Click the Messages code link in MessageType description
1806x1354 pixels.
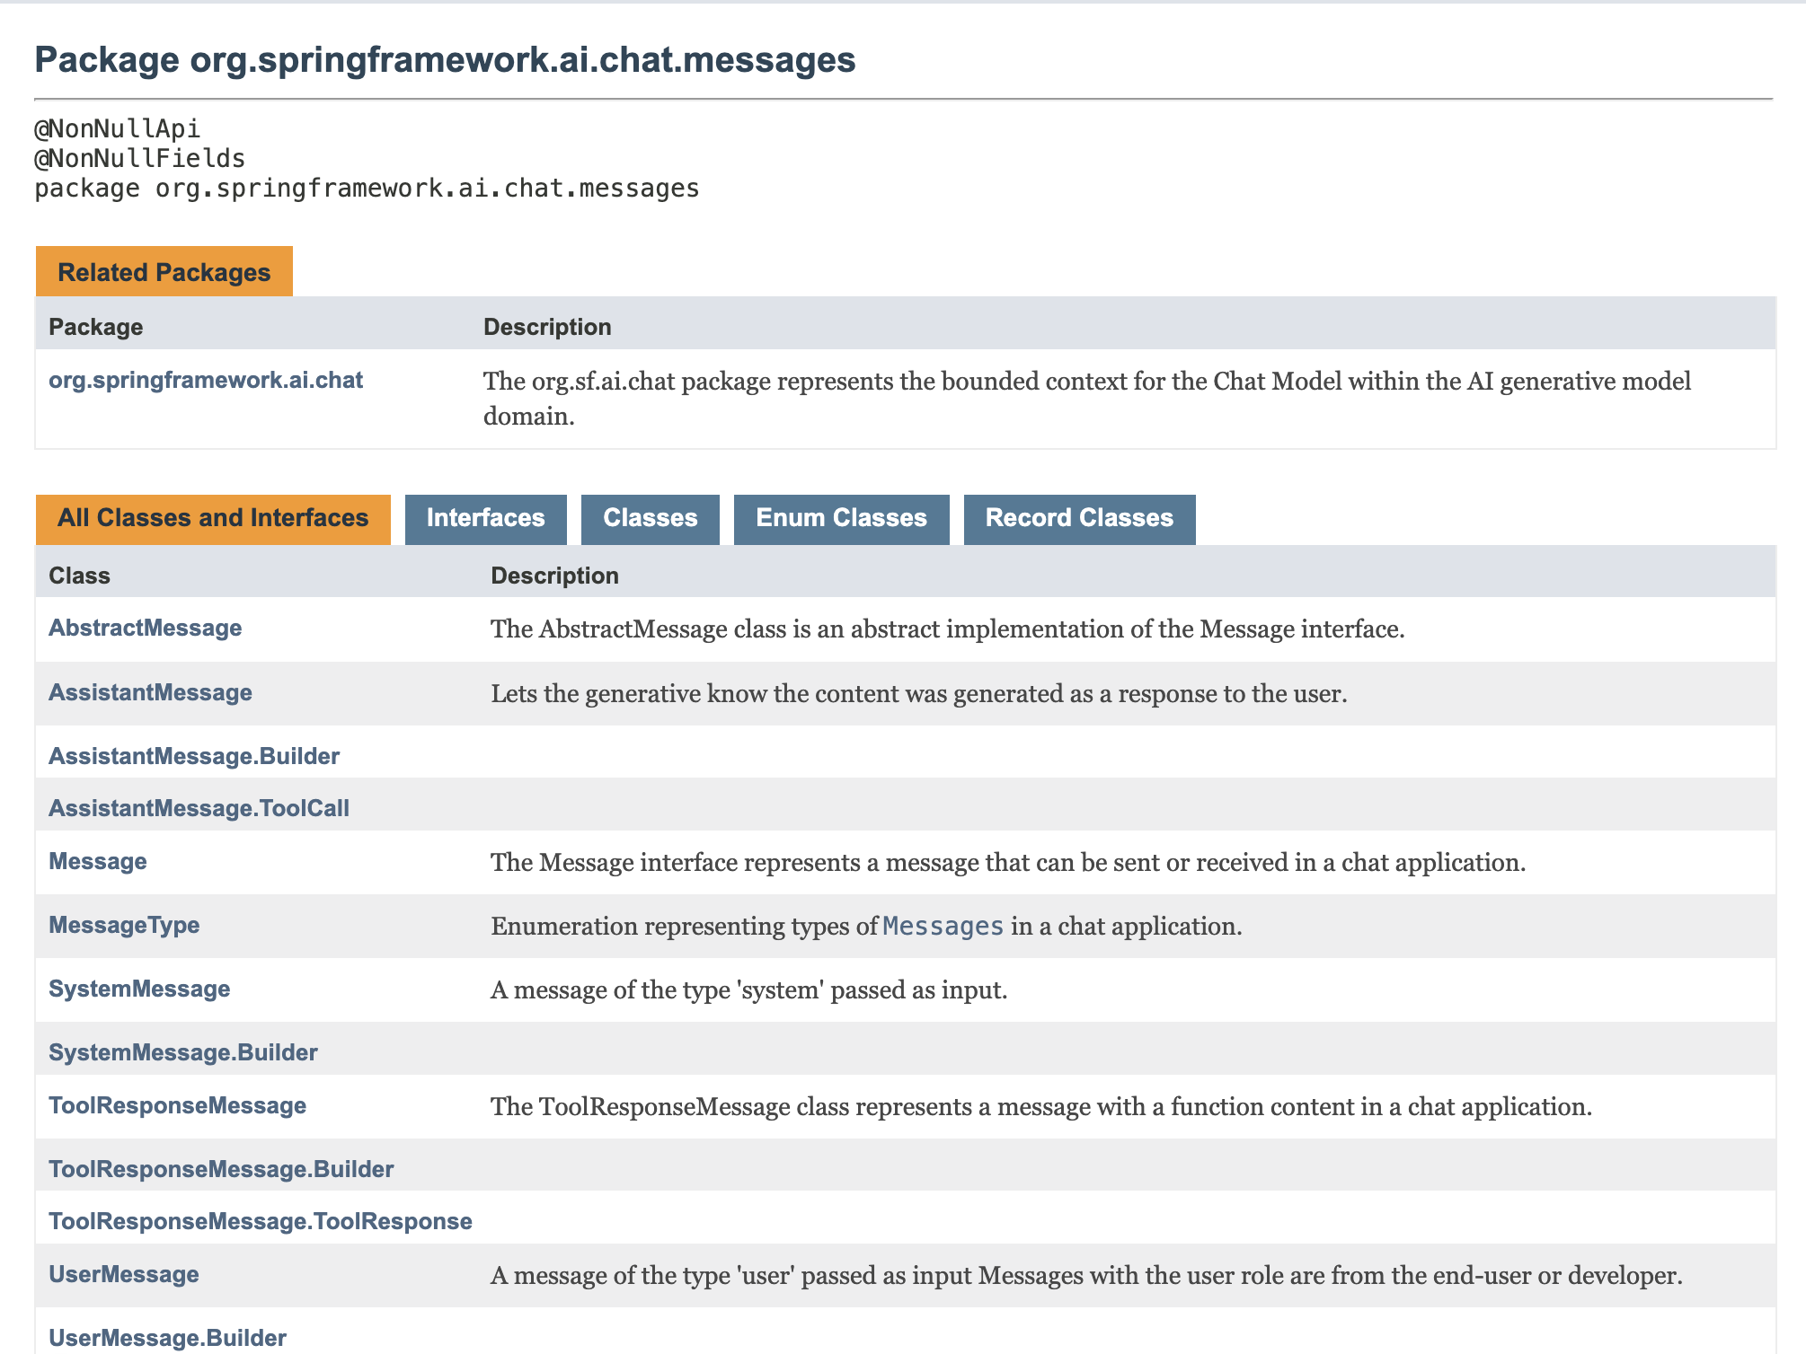point(943,926)
